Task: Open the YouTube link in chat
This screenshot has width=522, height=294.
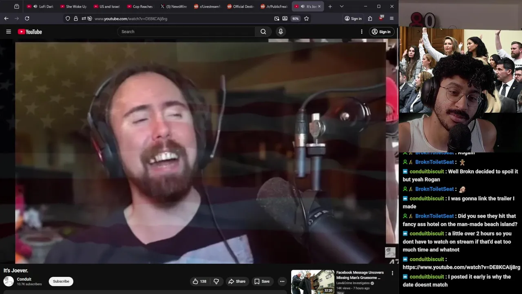Action: (461, 267)
